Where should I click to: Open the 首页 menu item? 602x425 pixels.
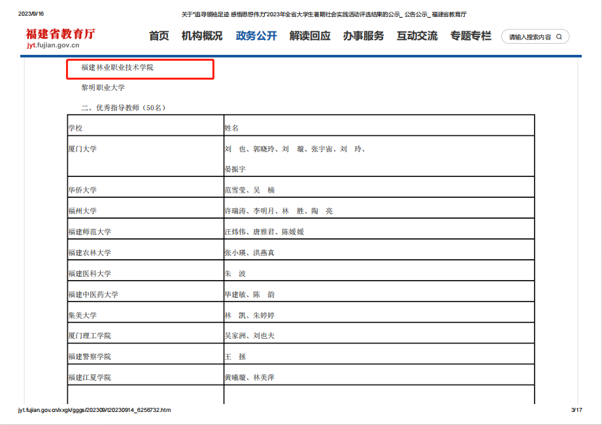[159, 36]
